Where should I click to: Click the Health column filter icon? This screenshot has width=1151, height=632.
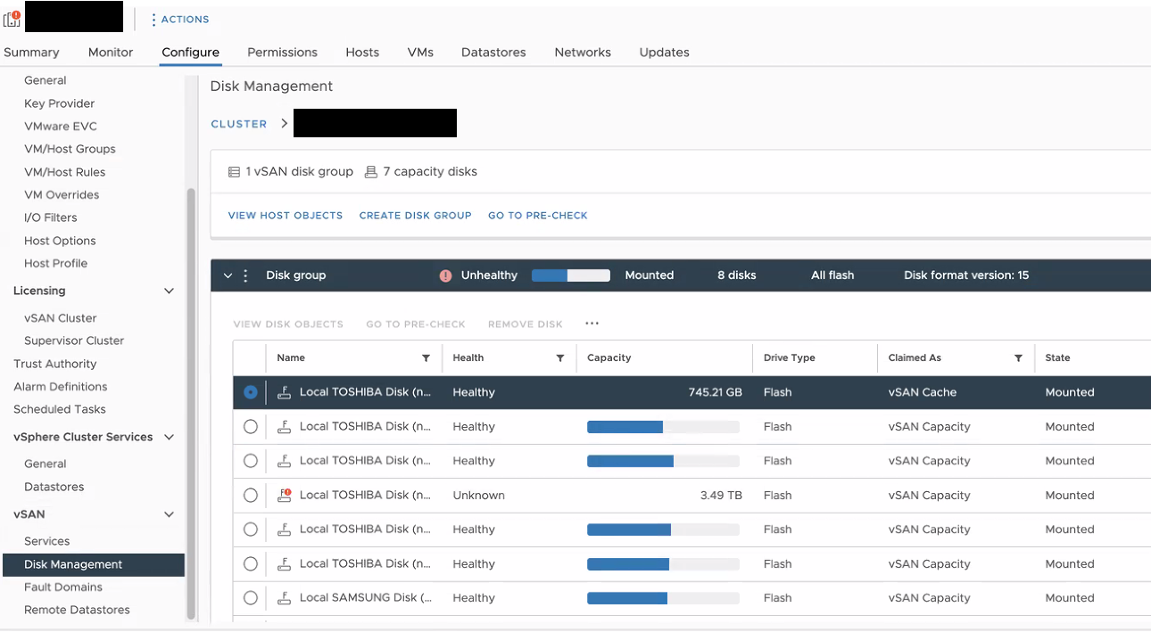point(559,358)
